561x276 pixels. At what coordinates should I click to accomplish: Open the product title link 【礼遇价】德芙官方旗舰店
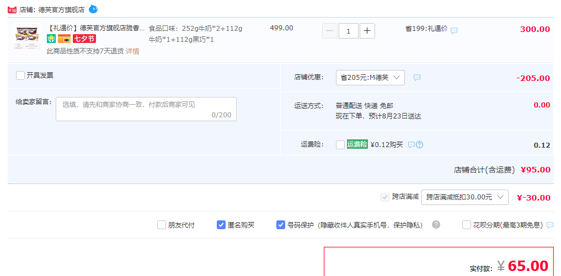[96, 28]
